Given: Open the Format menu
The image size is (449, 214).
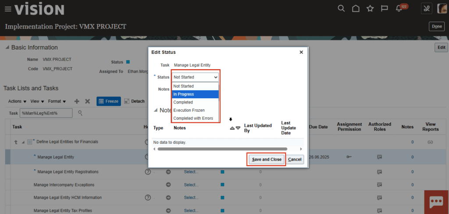Looking at the screenshot, I should (x=57, y=101).
